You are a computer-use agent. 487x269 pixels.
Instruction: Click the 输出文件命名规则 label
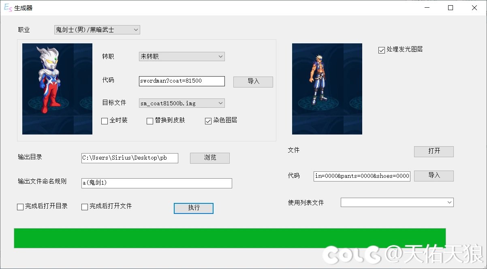coord(42,181)
